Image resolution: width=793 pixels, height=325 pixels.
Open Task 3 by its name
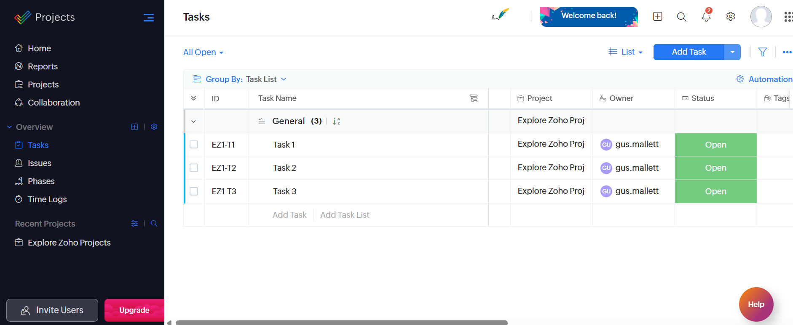(x=284, y=191)
